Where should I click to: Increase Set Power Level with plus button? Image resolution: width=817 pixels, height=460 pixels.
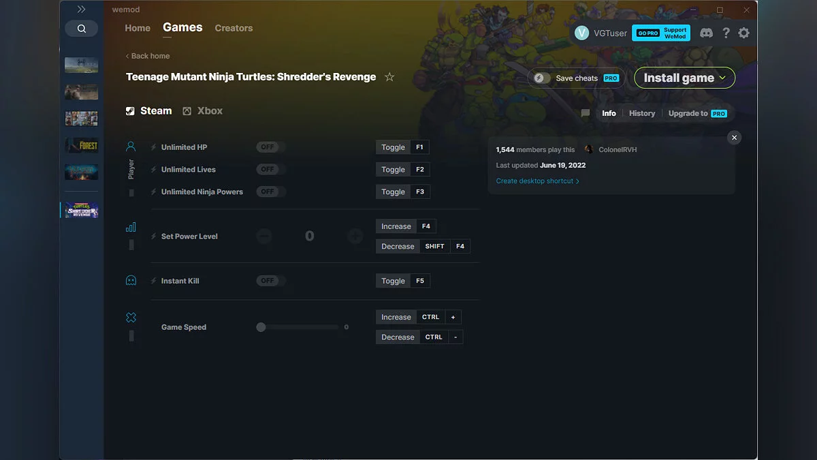355,236
